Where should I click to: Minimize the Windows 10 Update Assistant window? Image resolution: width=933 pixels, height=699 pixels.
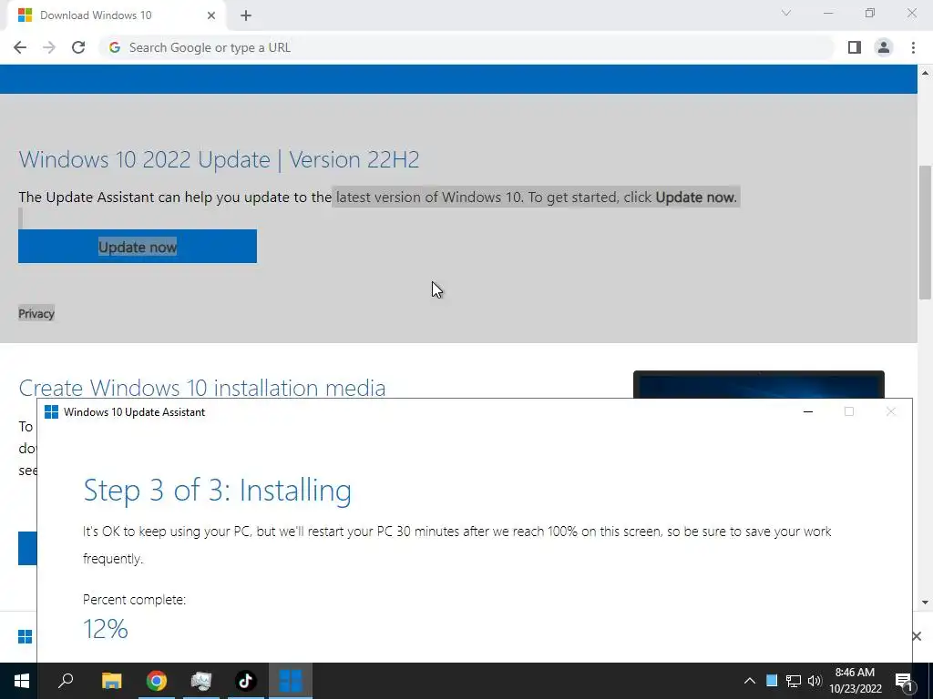pos(808,412)
